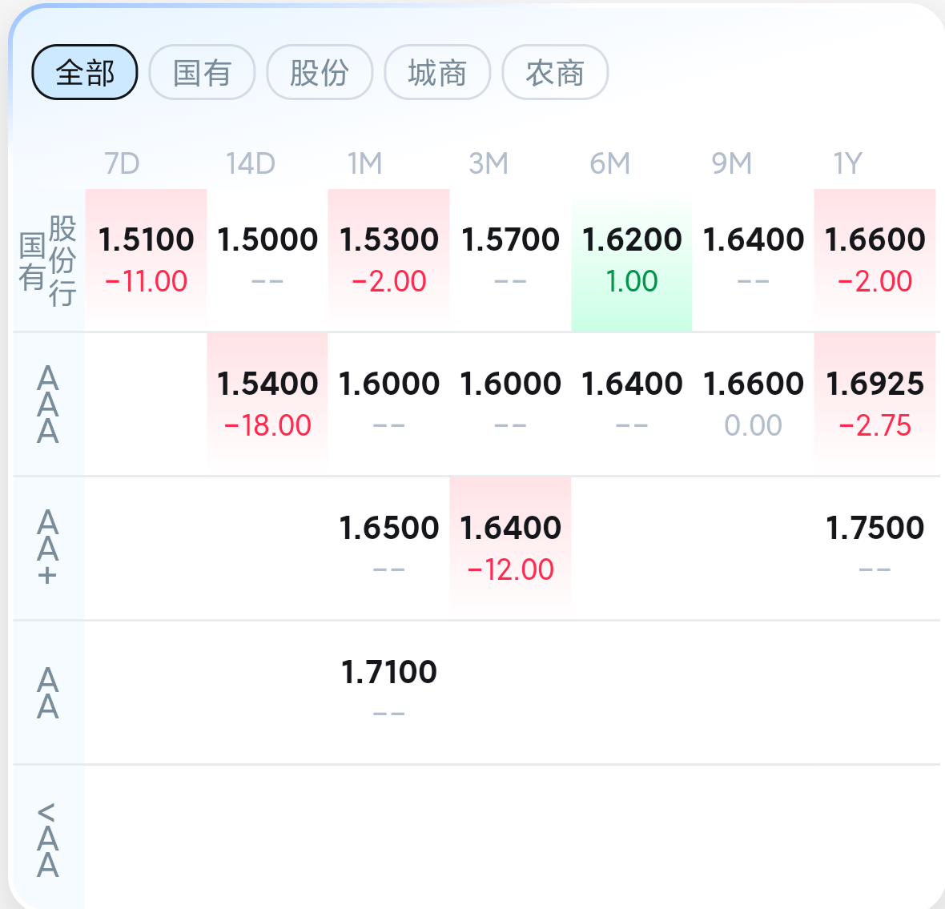Open the 1.5100 rate cell under 7D

pyautogui.click(x=146, y=259)
